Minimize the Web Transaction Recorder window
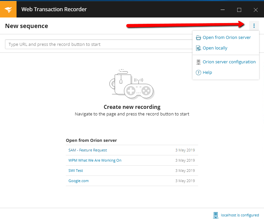Screen dimensions: 264x222 pos(223,10)
